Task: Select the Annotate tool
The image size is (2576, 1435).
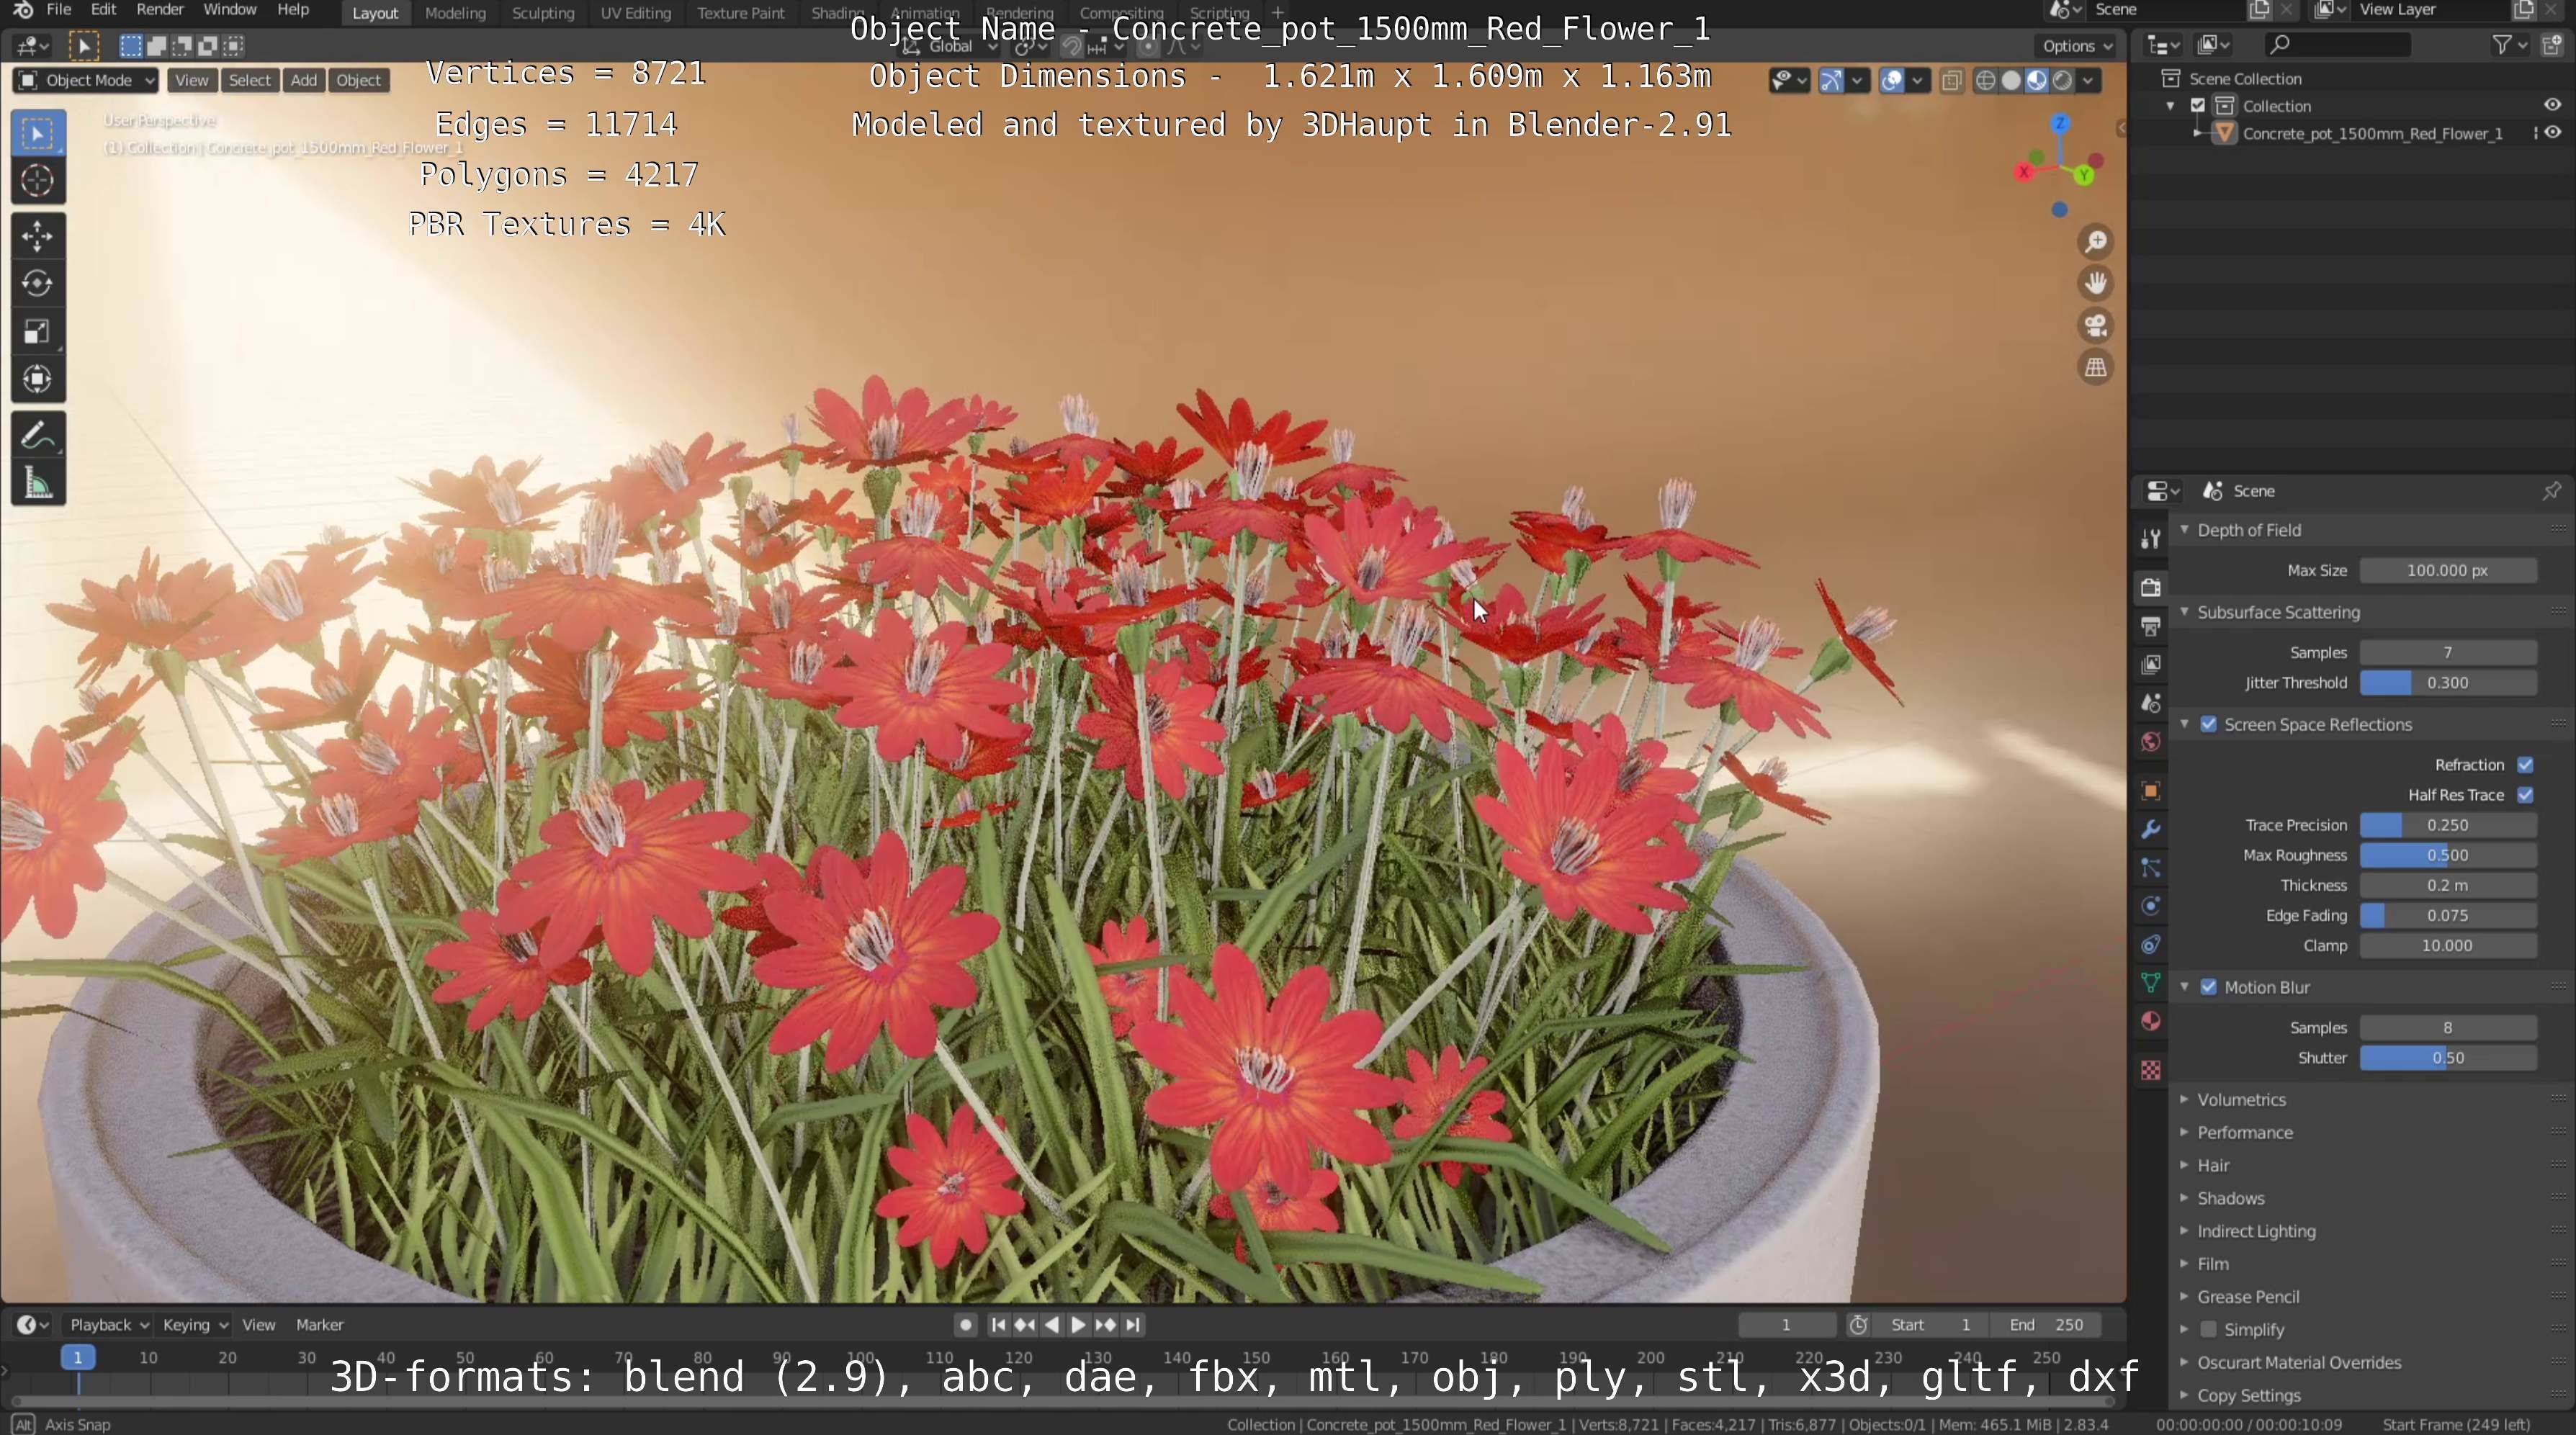Action: pos(38,436)
